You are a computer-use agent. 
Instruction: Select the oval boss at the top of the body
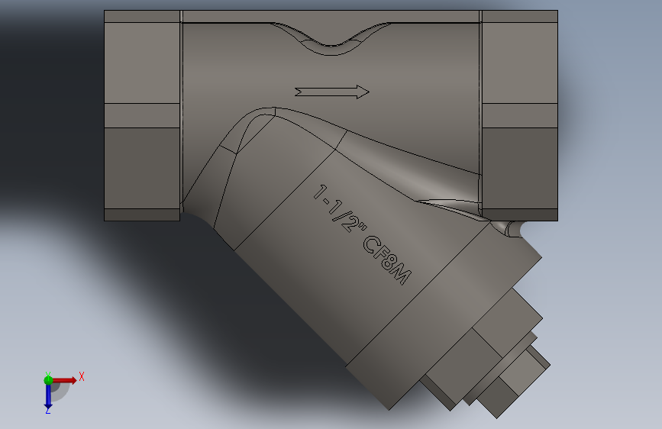click(331, 39)
